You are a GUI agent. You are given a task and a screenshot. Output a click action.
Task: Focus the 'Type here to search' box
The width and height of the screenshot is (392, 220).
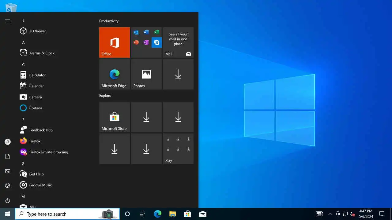(x=67, y=214)
